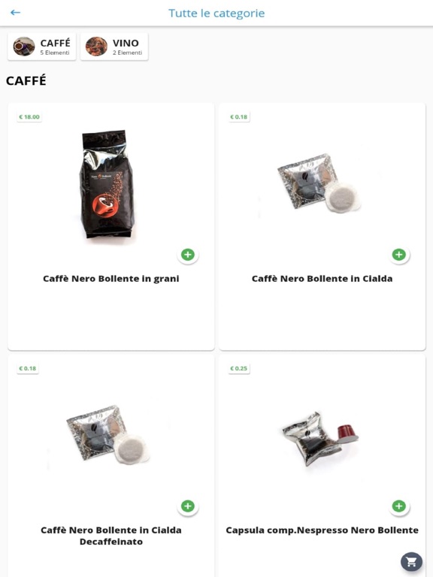Viewport: 433px width, 577px height.
Task: Open the Cialda pod product image
Action: [x=319, y=183]
